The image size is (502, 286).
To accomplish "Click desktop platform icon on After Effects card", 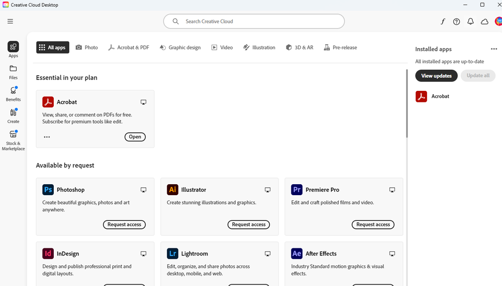I will [392, 254].
